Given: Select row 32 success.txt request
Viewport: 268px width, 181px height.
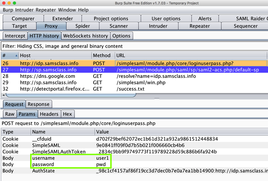Looking at the screenshot, I should 134,89.
